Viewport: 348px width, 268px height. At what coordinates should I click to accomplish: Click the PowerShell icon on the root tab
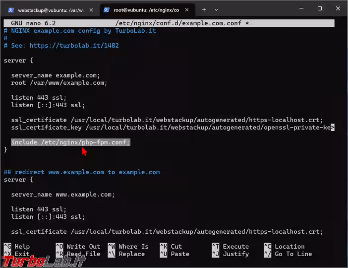(x=107, y=10)
